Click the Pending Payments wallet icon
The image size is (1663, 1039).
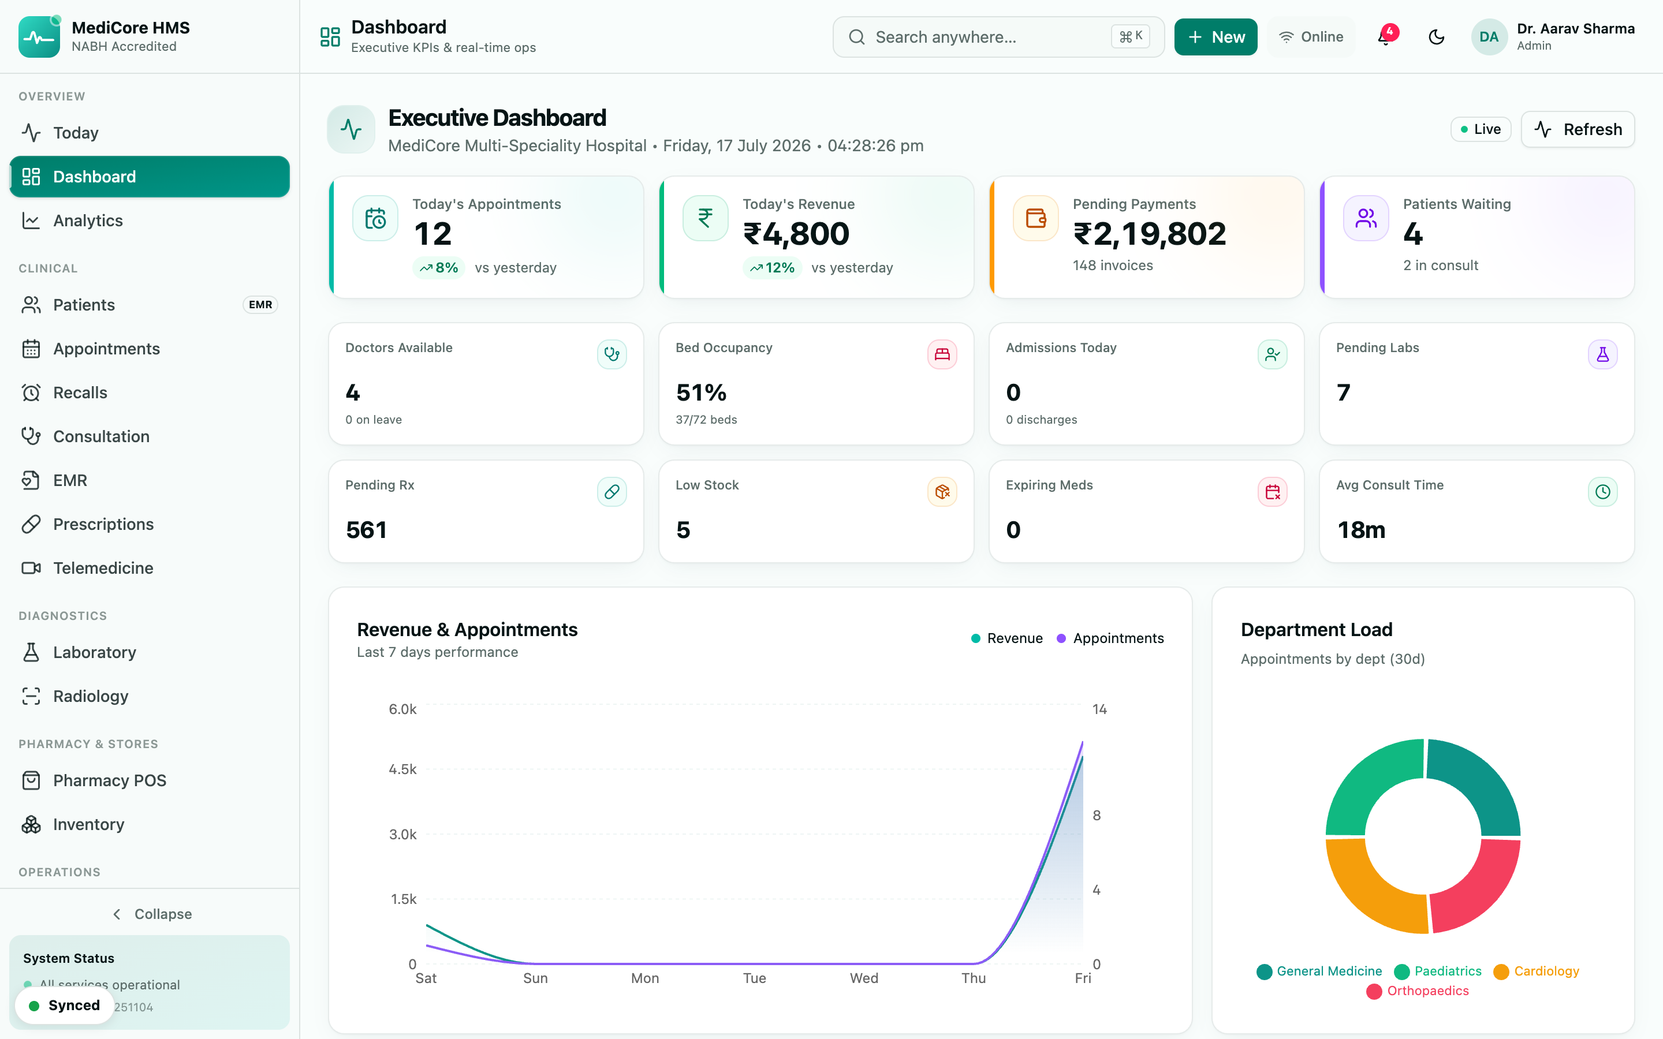[1035, 219]
